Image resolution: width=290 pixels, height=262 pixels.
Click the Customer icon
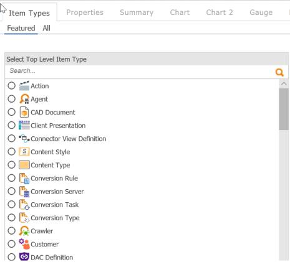pyautogui.click(x=24, y=244)
